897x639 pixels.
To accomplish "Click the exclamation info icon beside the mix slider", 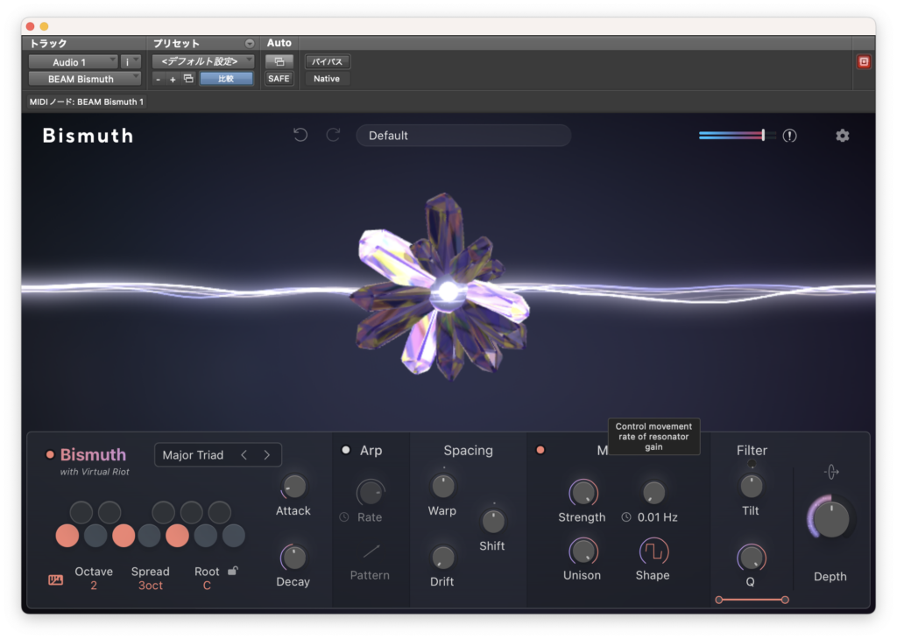I will (x=789, y=136).
